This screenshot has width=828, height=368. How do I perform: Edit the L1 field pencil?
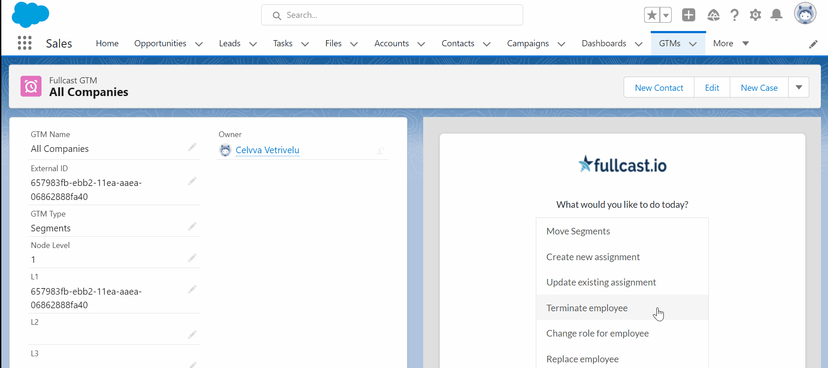192,289
